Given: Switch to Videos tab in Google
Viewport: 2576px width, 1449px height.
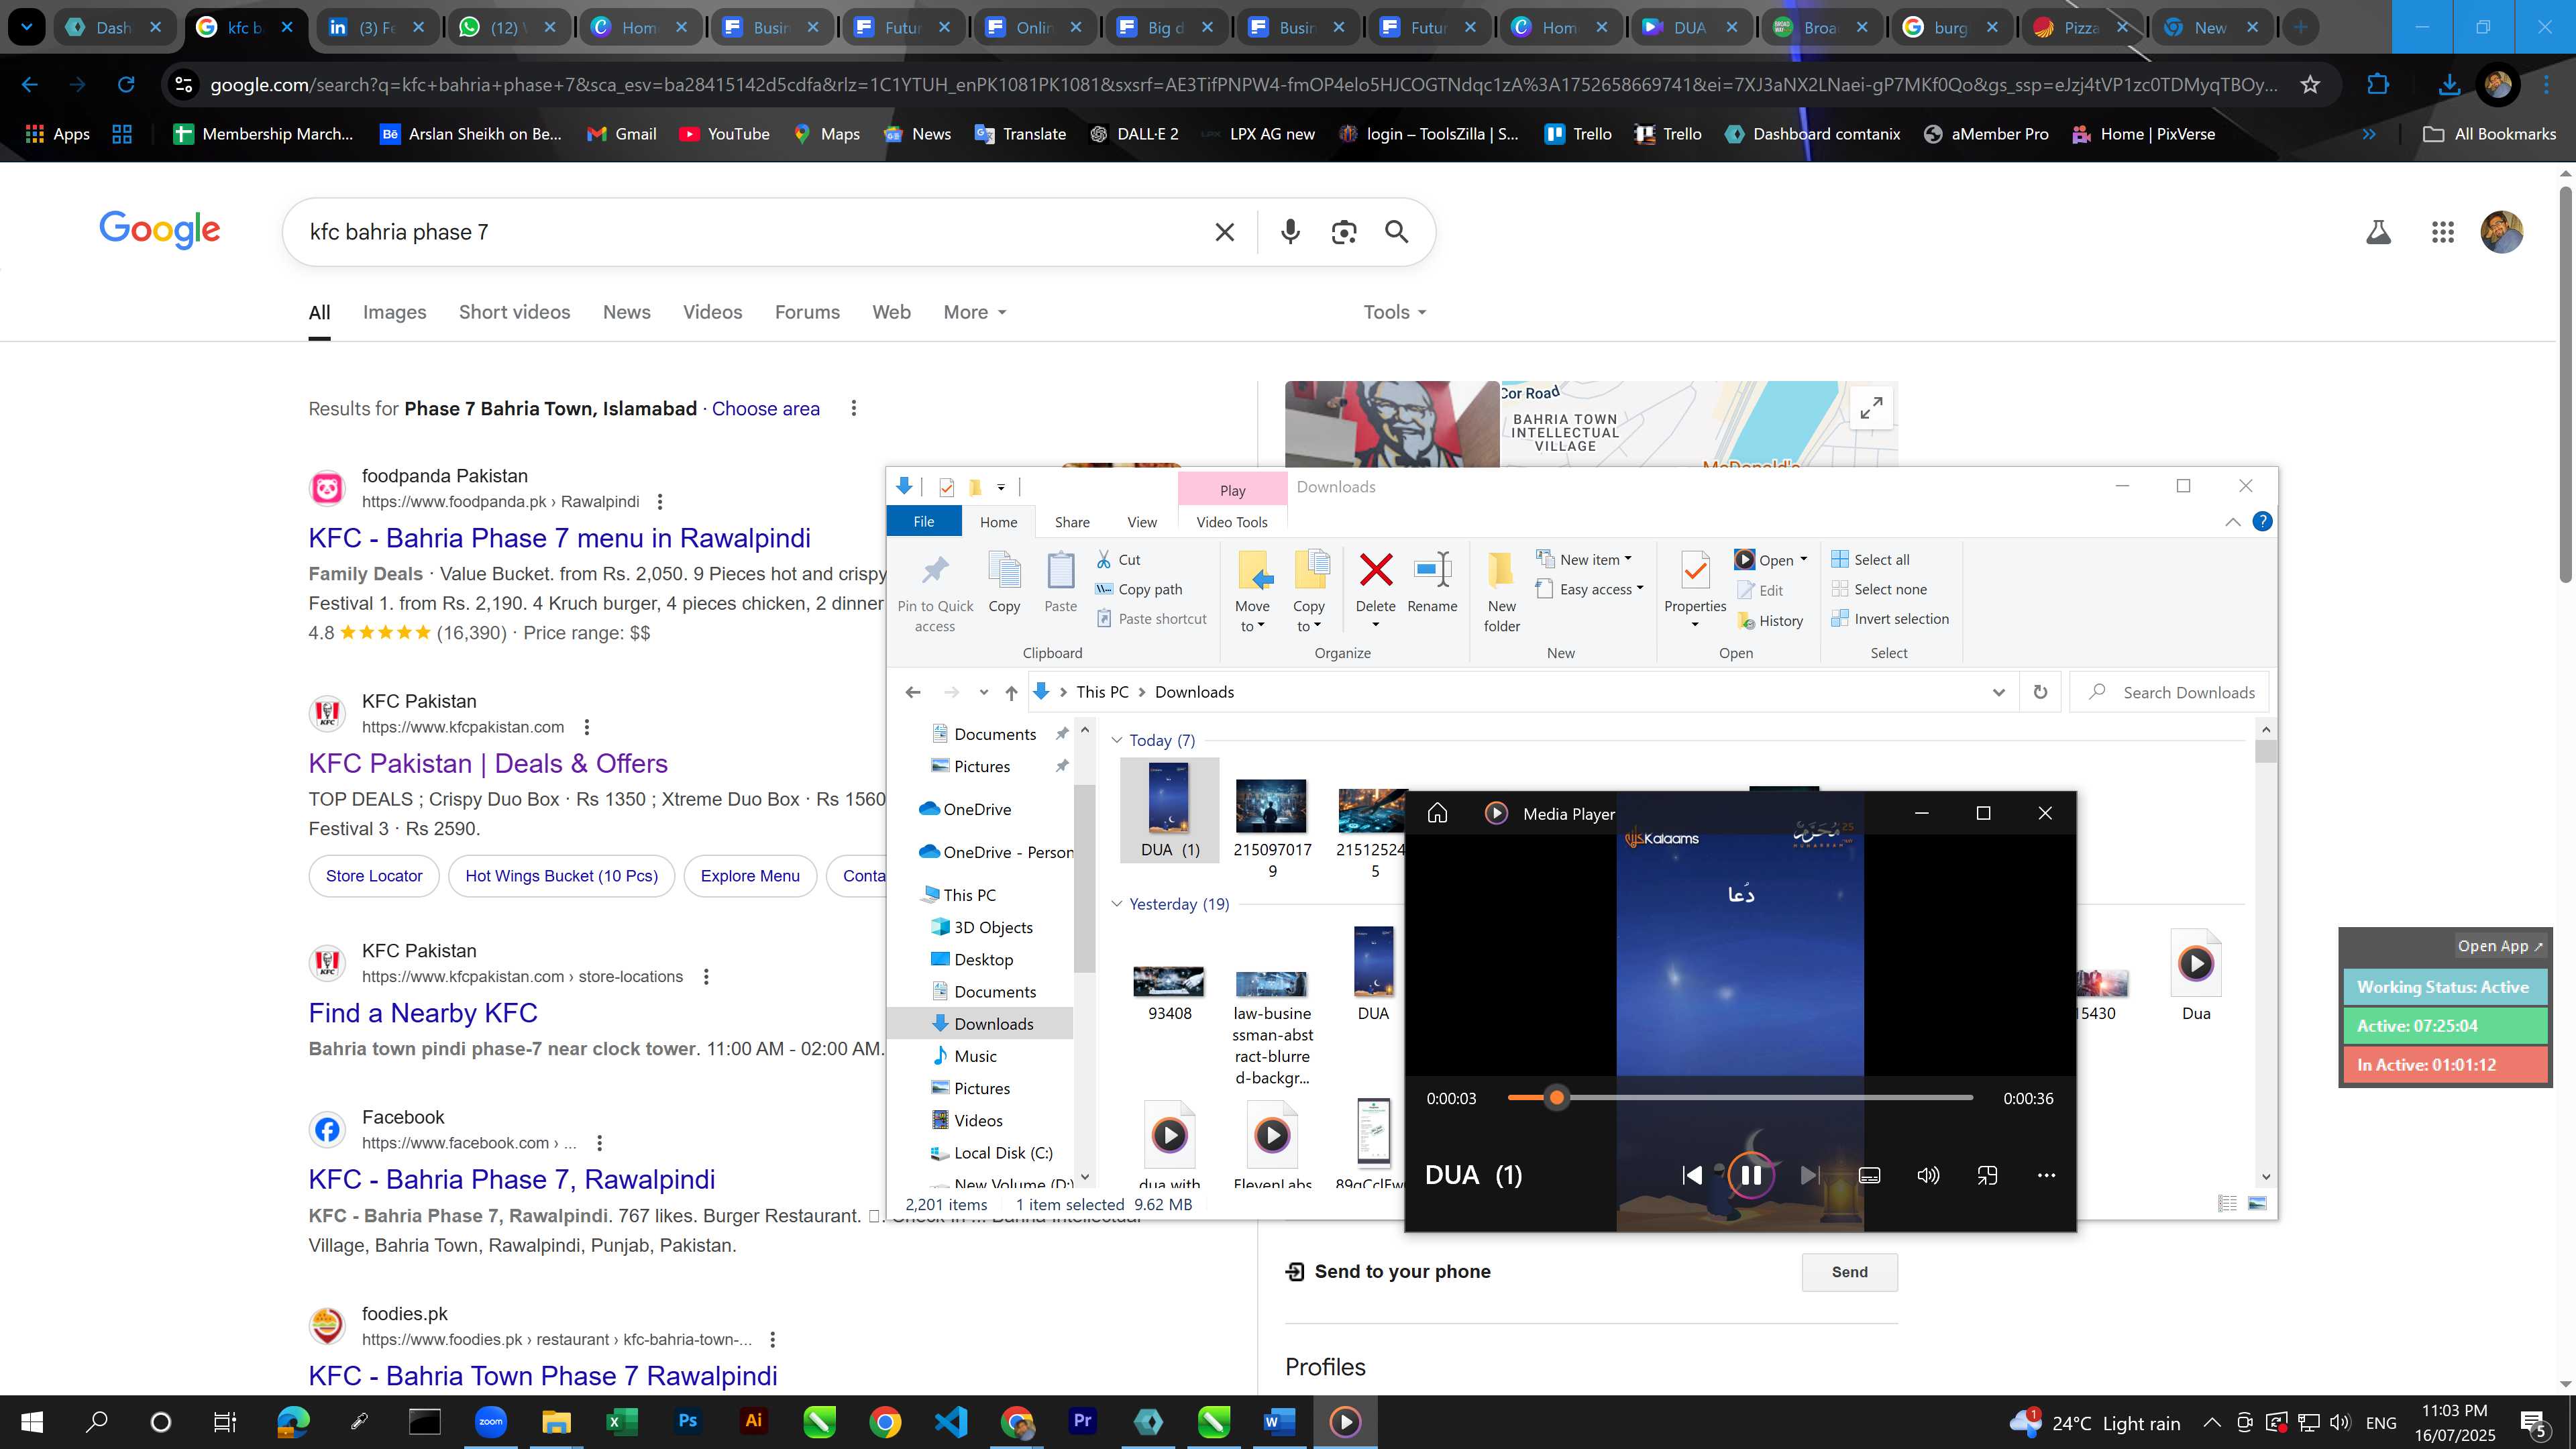Looking at the screenshot, I should click(x=712, y=312).
